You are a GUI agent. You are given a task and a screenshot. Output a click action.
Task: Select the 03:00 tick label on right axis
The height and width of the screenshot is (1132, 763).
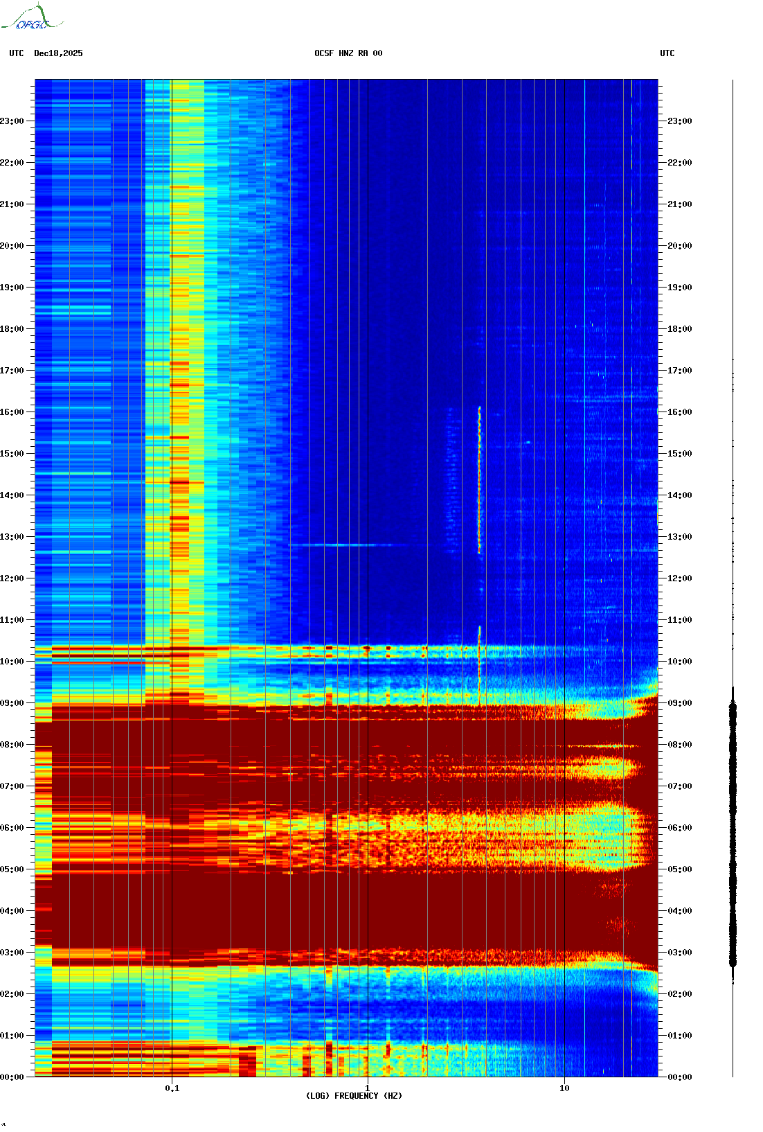coord(679,953)
